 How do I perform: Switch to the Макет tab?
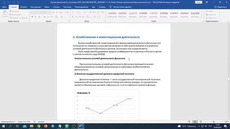47,7
